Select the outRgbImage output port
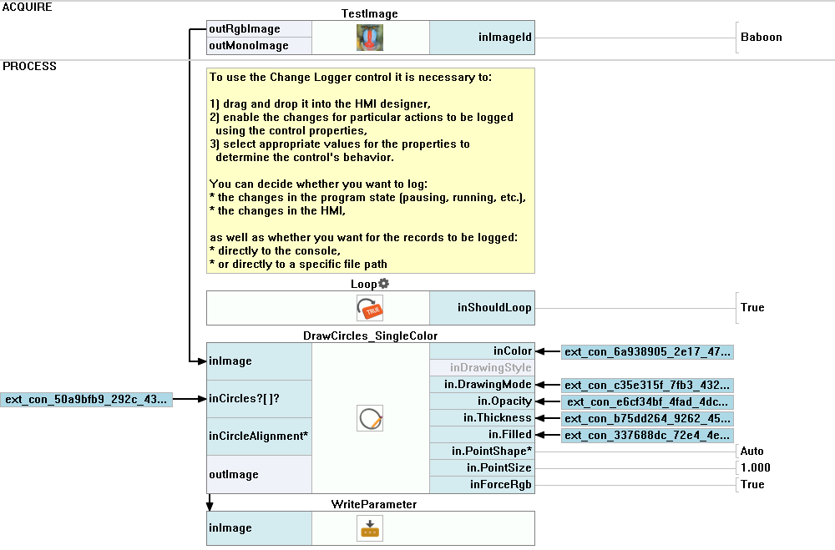 [x=259, y=29]
